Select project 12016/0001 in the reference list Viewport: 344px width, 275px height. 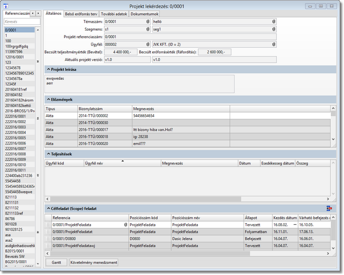(x=15, y=57)
